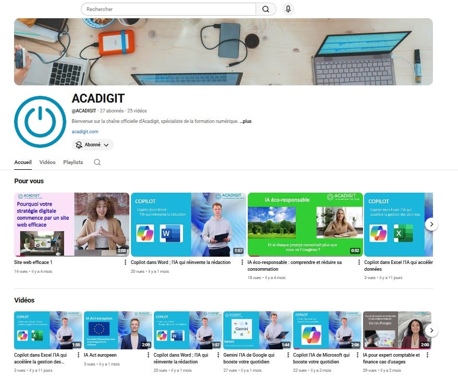
Task: Open options for Copilot dans Word in Pour vous
Action: [x=242, y=262]
